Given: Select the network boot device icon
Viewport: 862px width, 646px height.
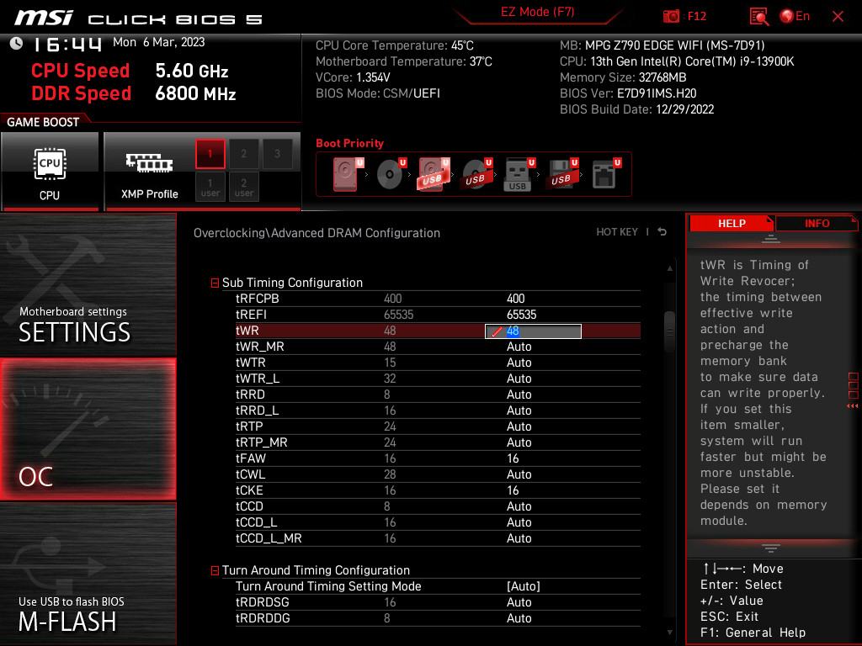Looking at the screenshot, I should pos(606,173).
